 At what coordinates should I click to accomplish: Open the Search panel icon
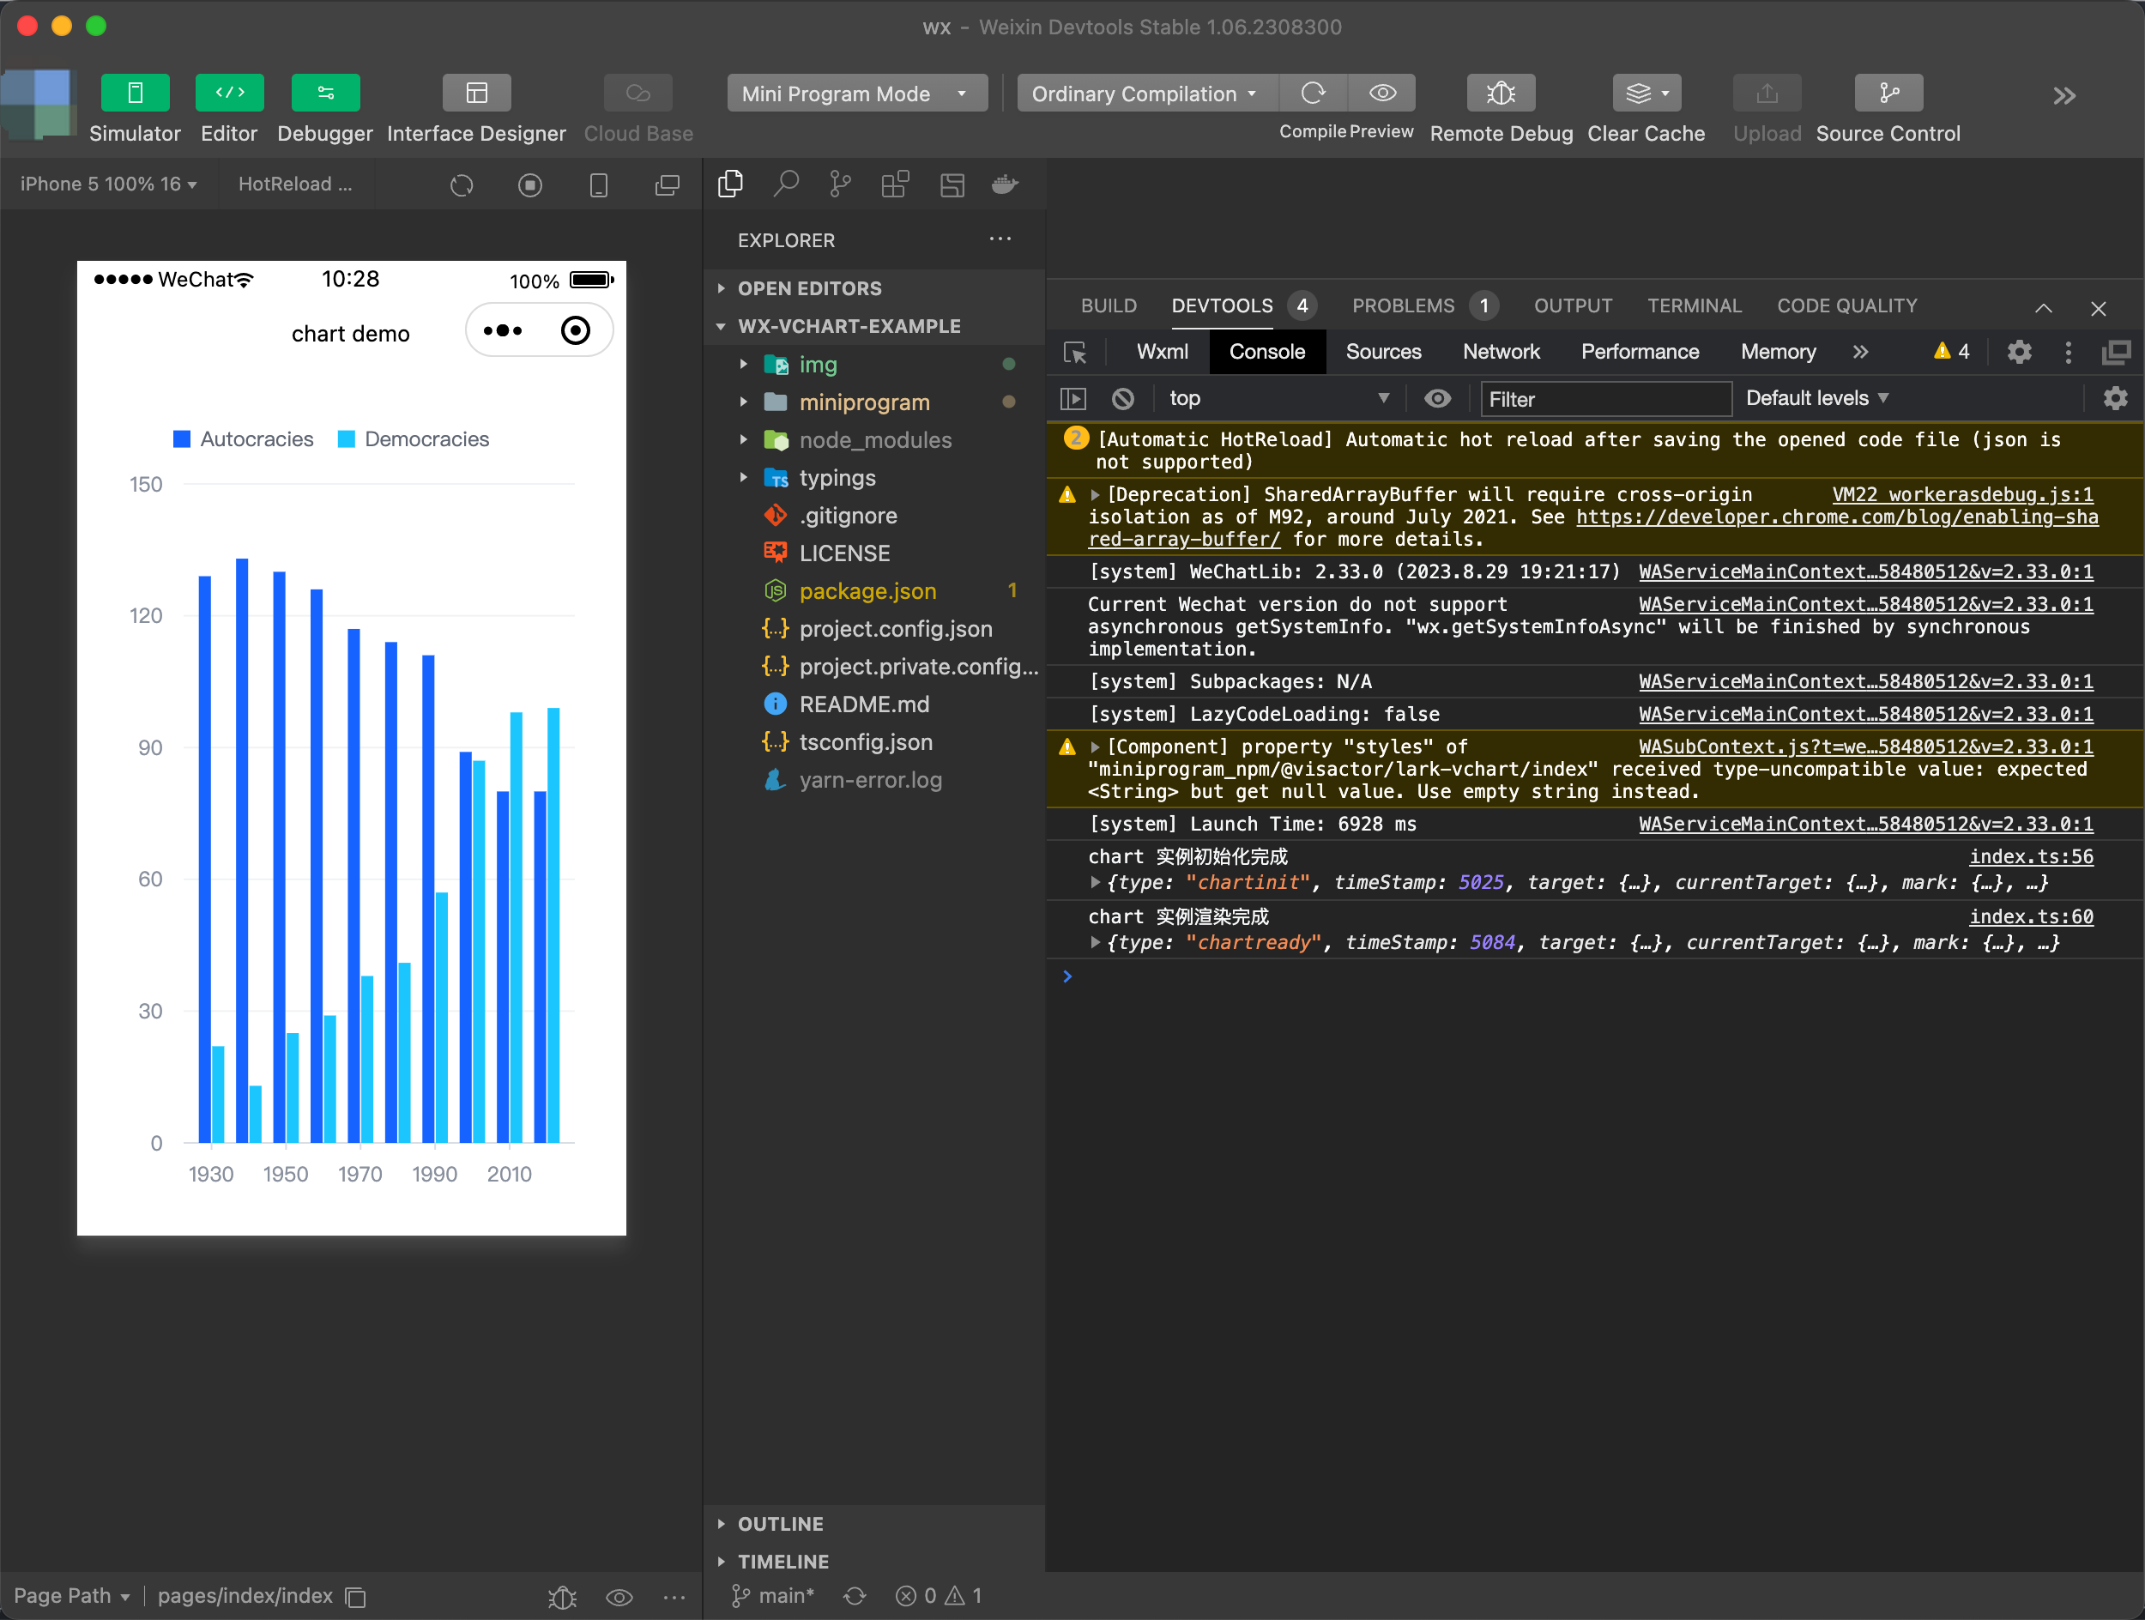click(785, 184)
